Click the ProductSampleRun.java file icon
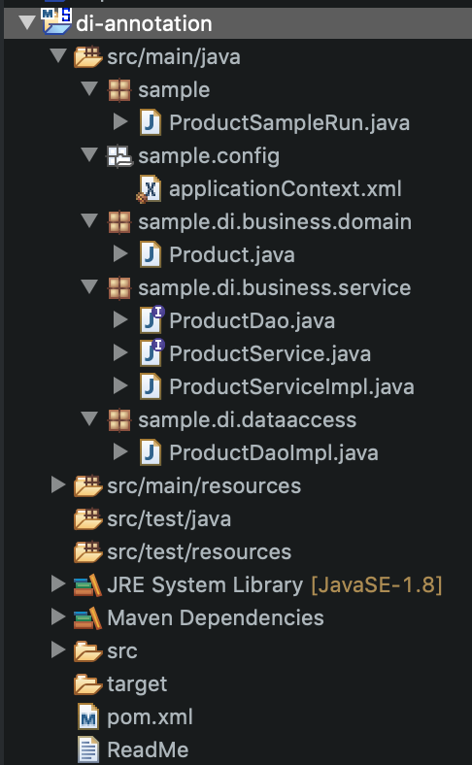Screen dimensions: 472x765 151,122
